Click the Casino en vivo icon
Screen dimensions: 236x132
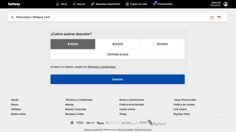pyautogui.click(x=127, y=4)
